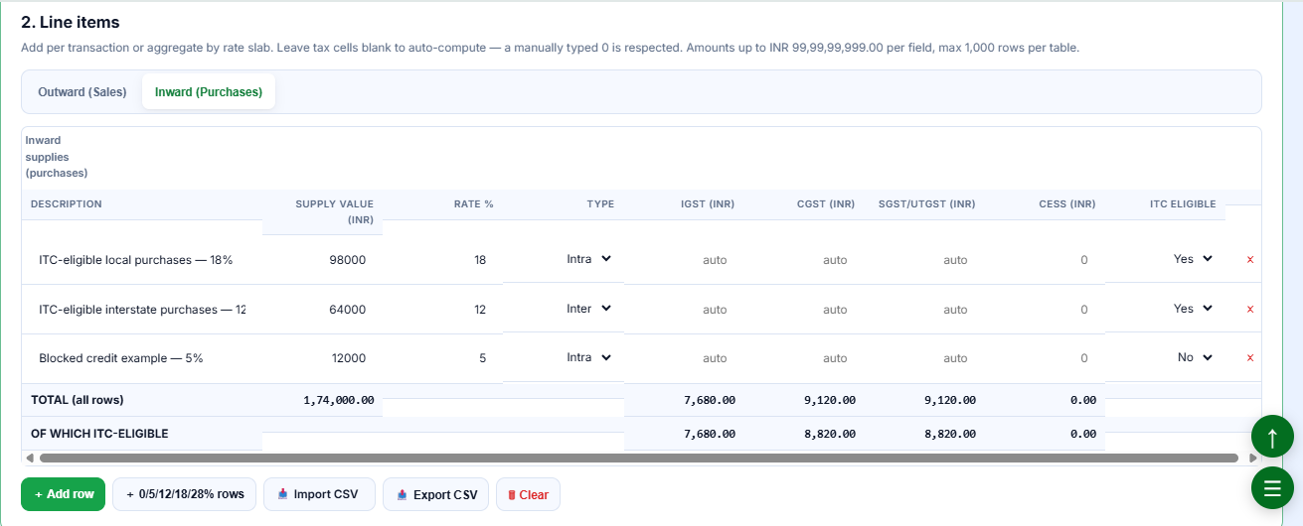Open ITC Eligible dropdown showing No
This screenshot has height=526, width=1303.
pyautogui.click(x=1194, y=357)
